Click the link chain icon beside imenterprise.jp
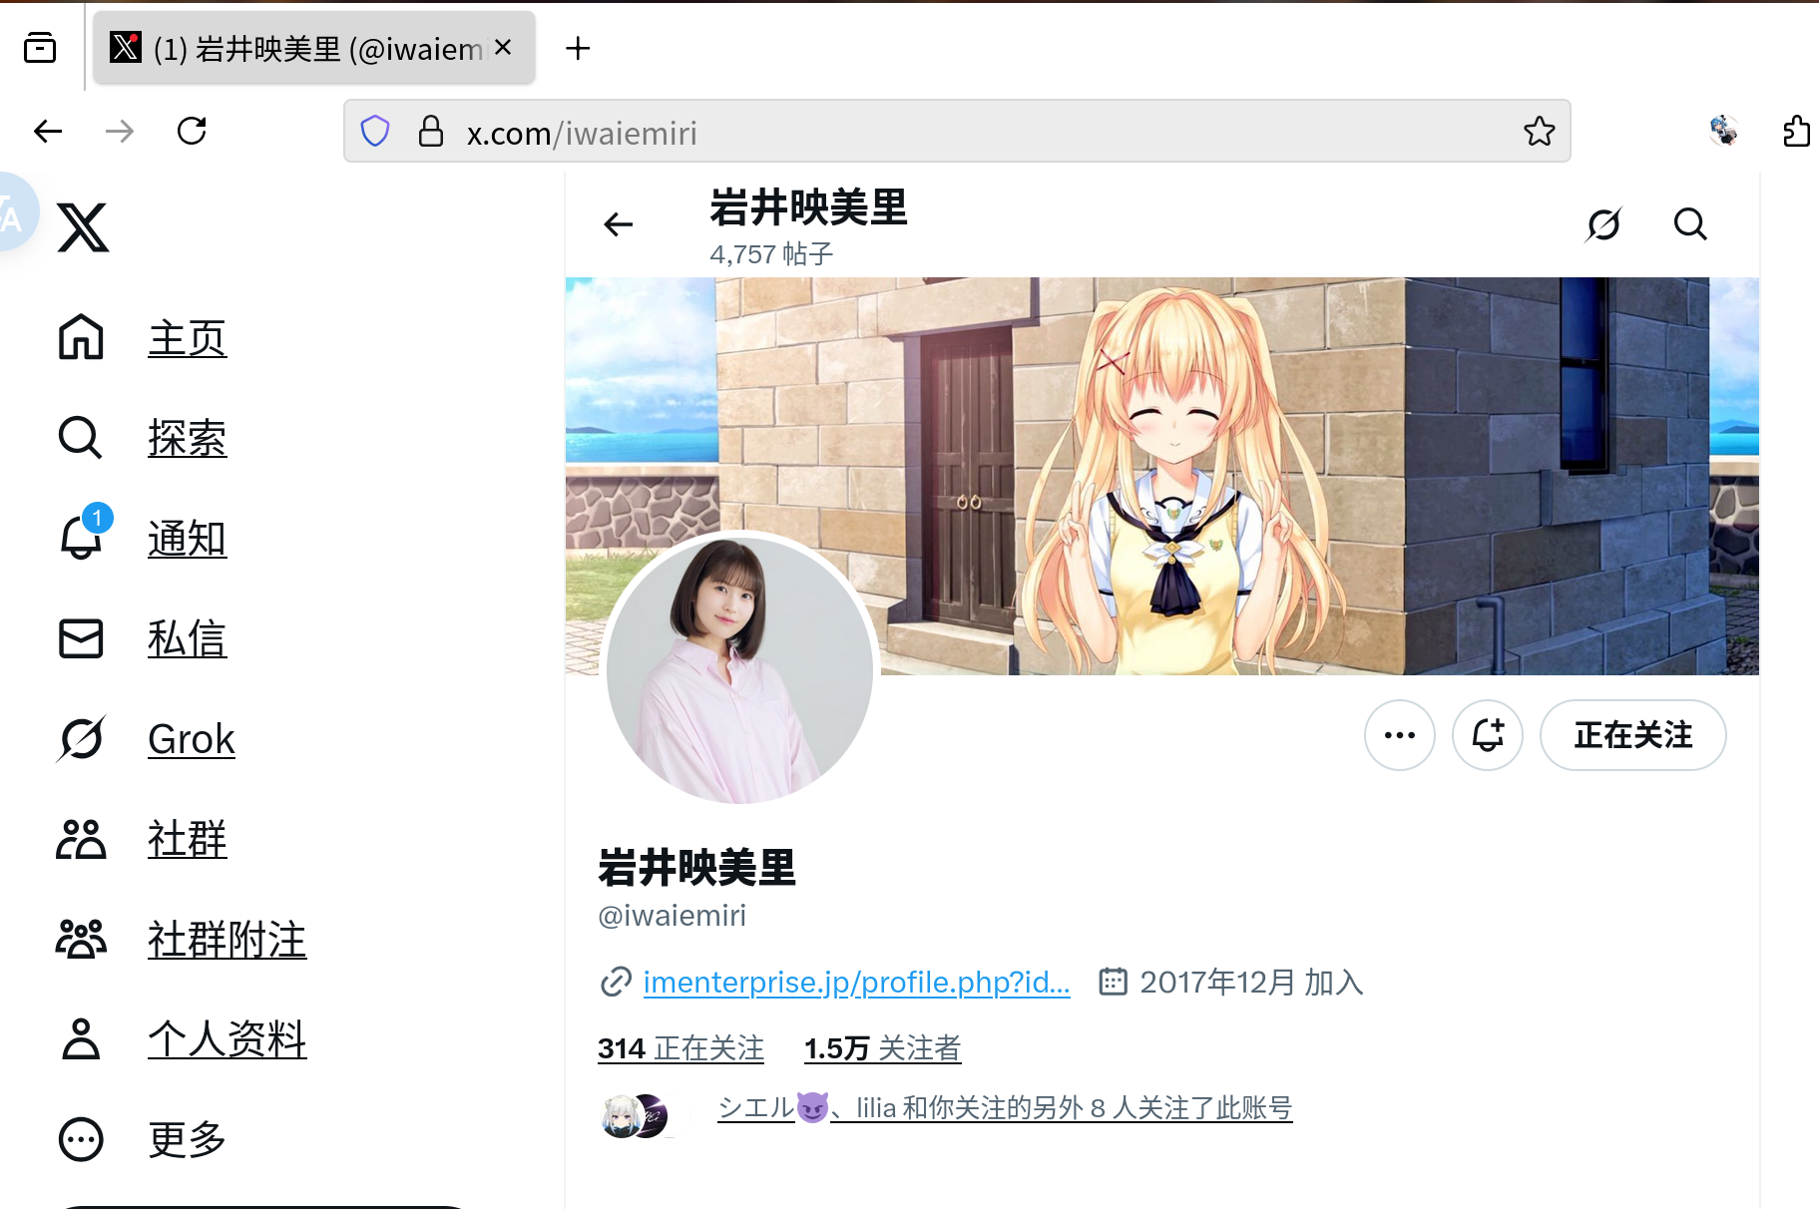Viewport: 1819px width, 1209px height. [x=616, y=983]
